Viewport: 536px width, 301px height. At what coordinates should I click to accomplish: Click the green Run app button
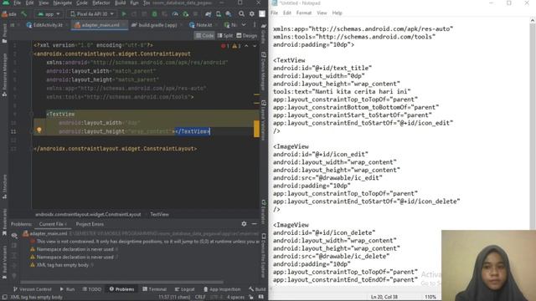[x=124, y=14]
